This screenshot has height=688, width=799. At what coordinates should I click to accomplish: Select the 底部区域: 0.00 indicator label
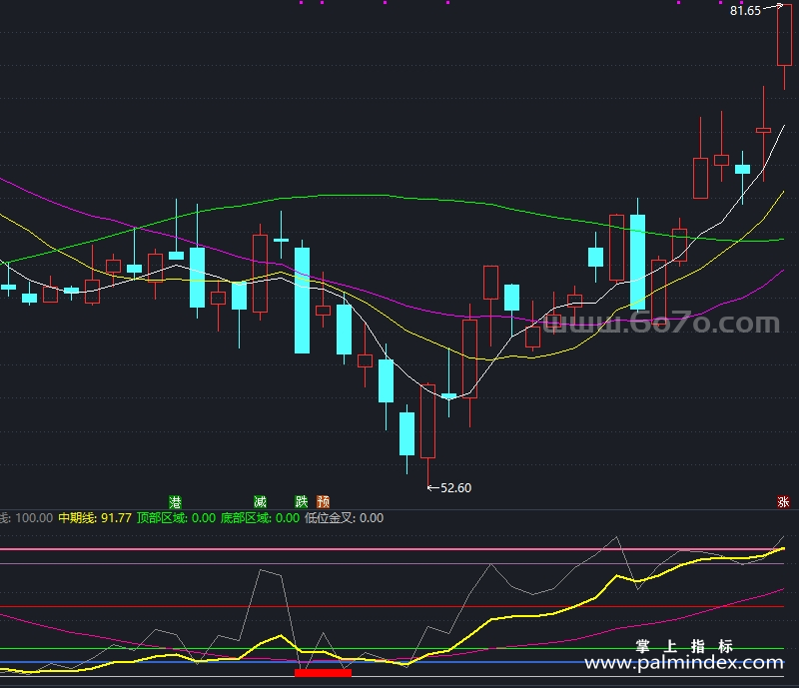260,518
